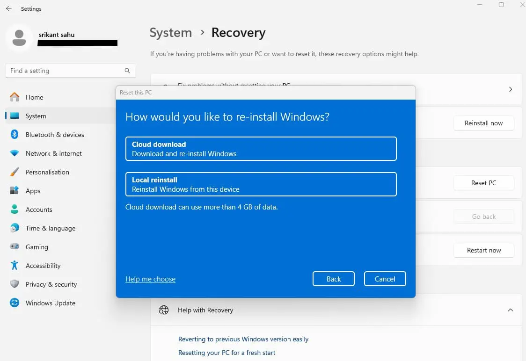Open the Home settings page

tap(61, 97)
